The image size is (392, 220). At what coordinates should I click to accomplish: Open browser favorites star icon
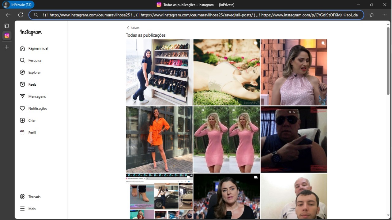[372, 15]
